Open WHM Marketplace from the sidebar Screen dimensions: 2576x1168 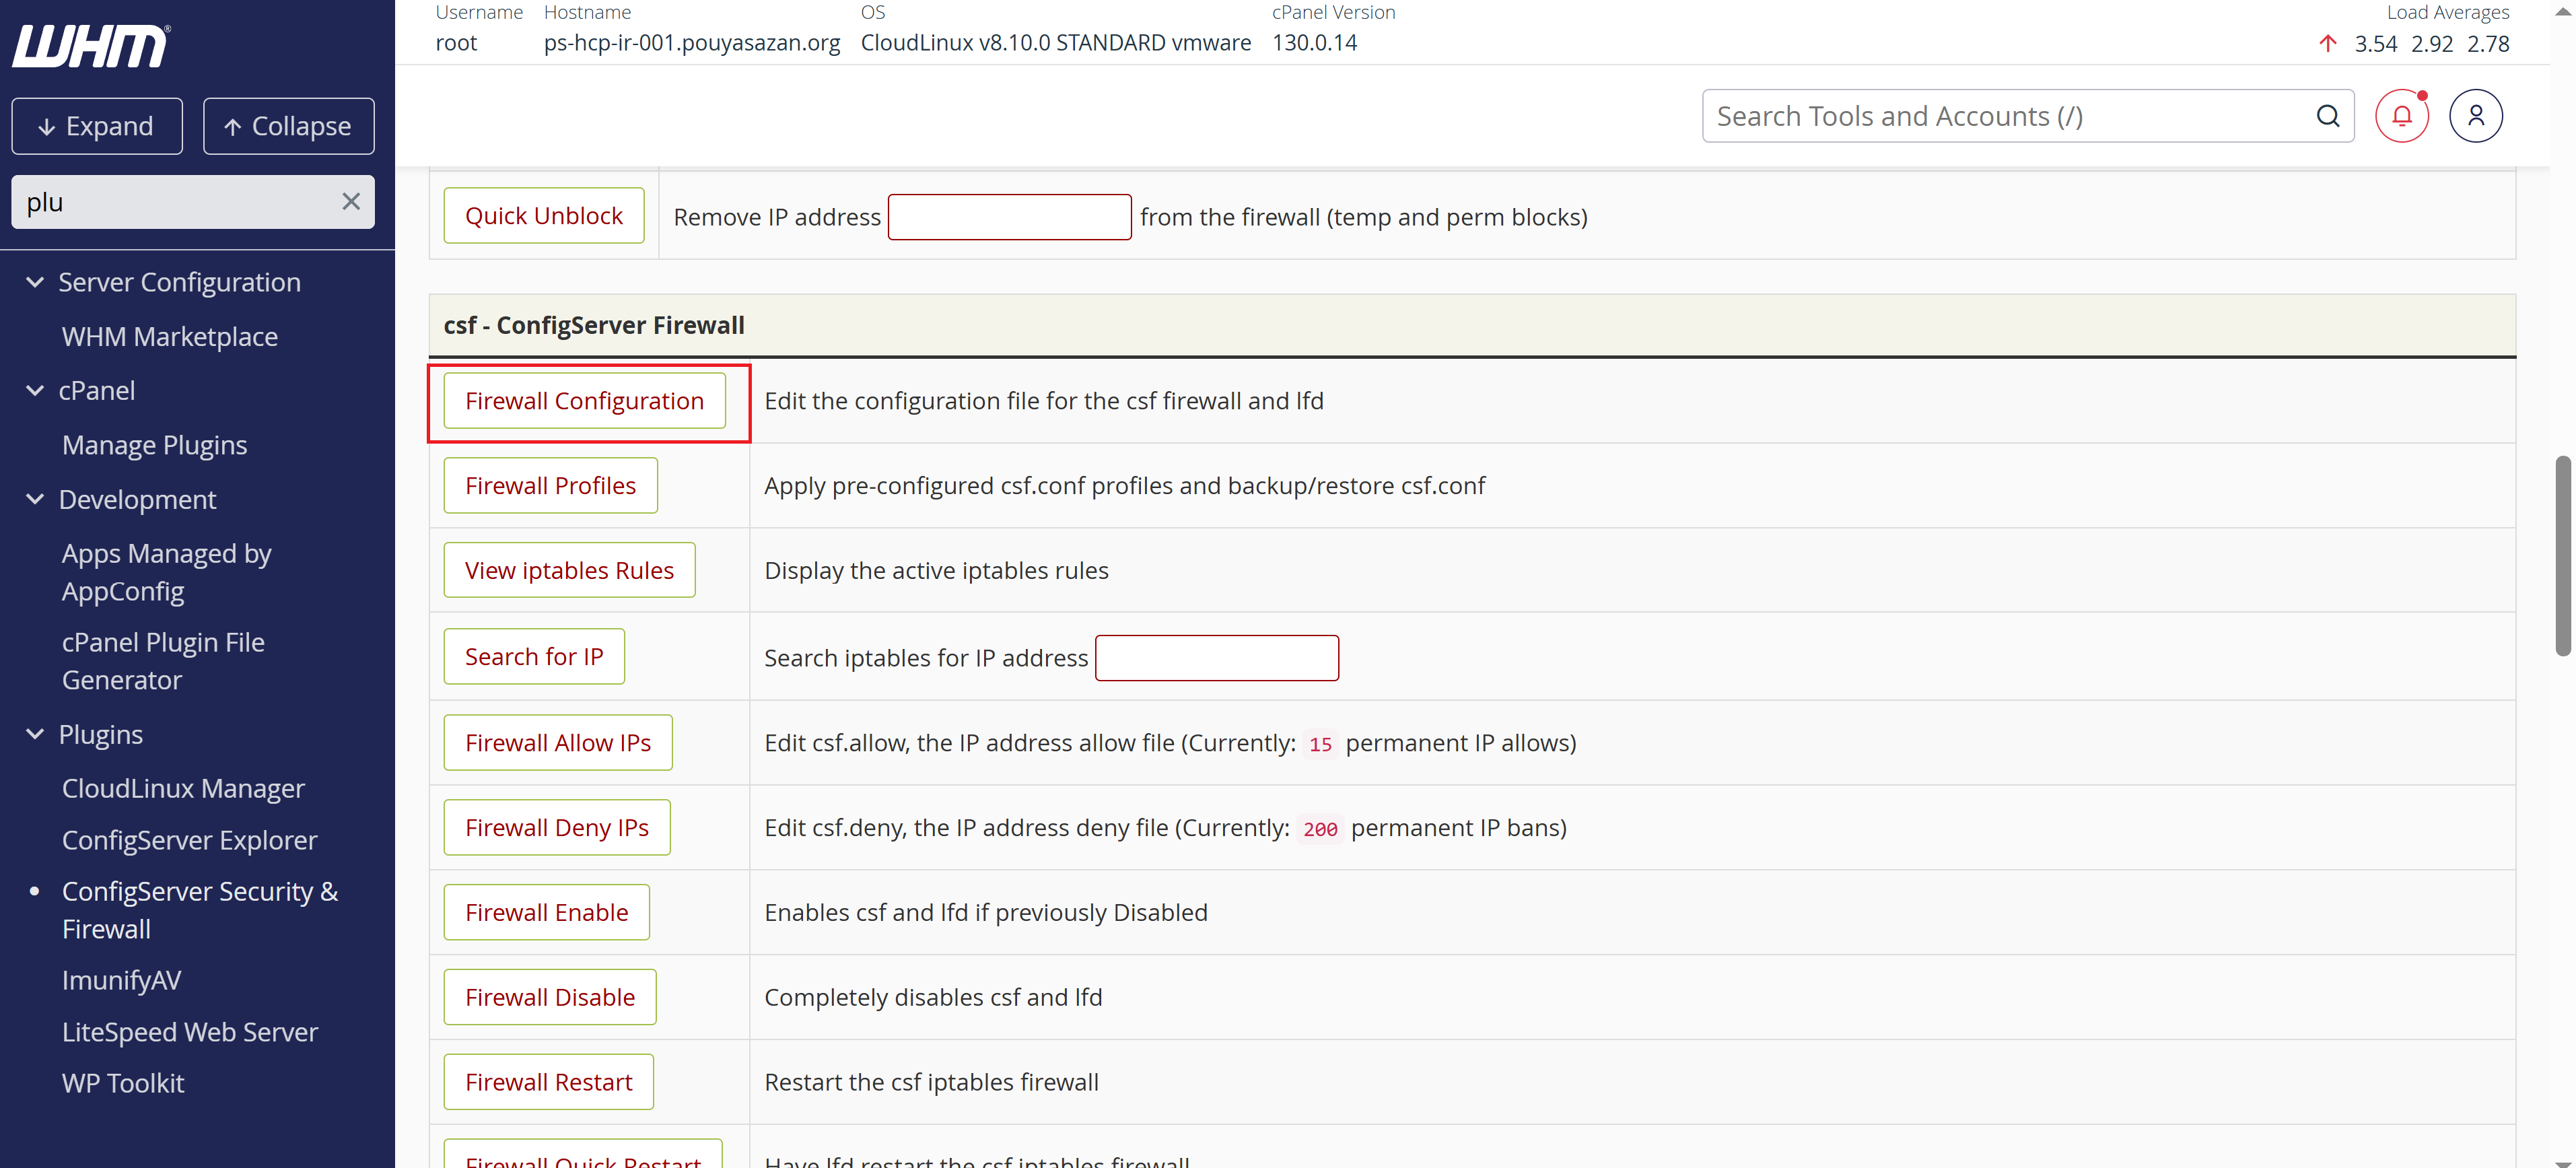(x=169, y=337)
